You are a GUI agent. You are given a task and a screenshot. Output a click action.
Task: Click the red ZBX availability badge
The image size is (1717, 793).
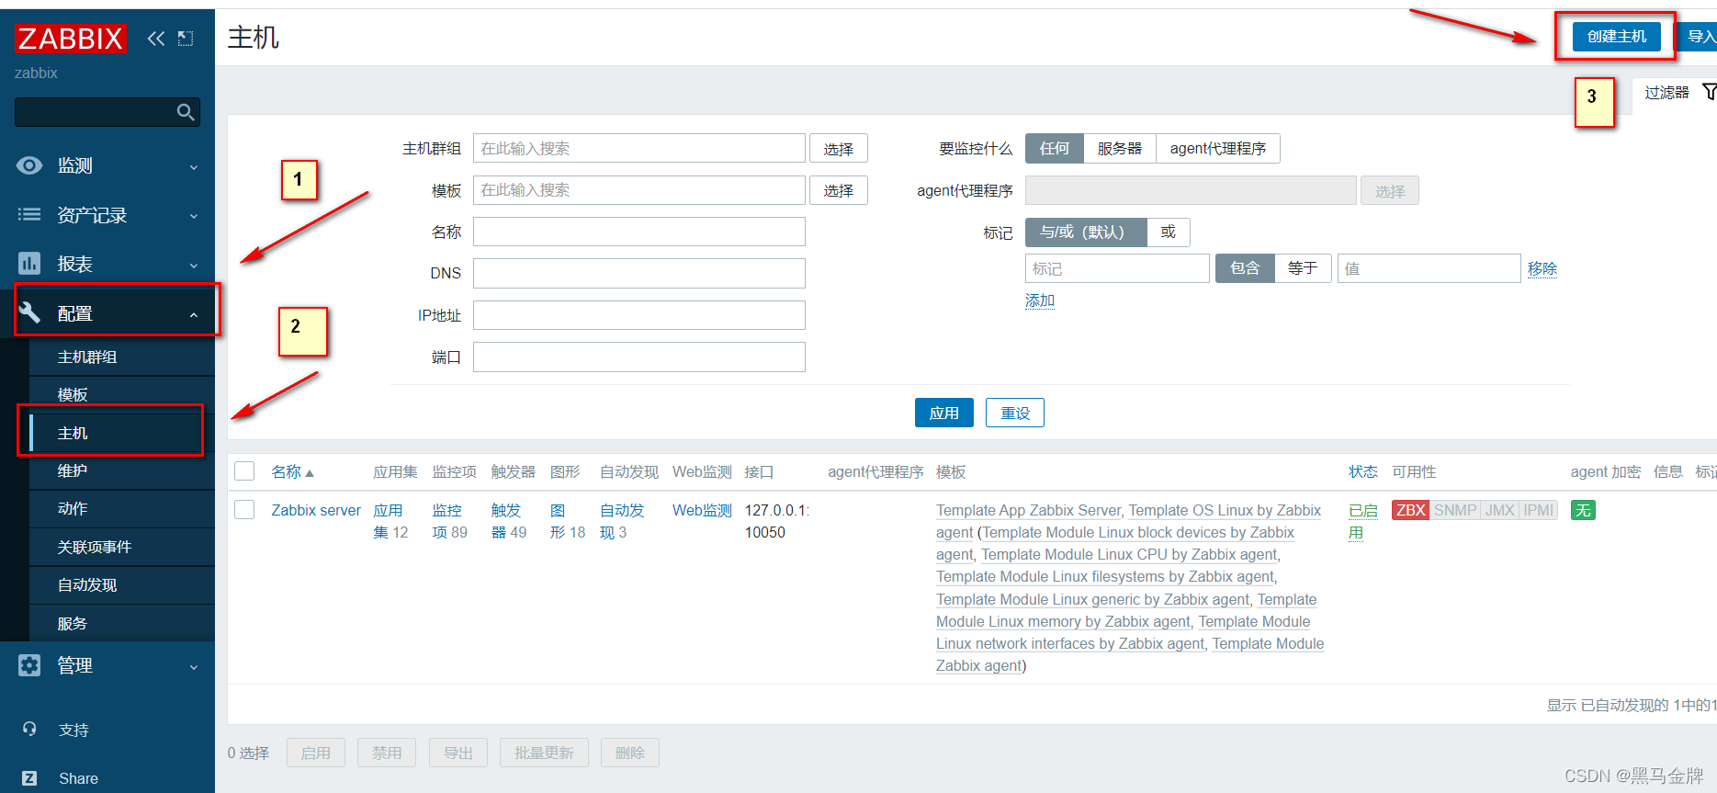point(1410,510)
